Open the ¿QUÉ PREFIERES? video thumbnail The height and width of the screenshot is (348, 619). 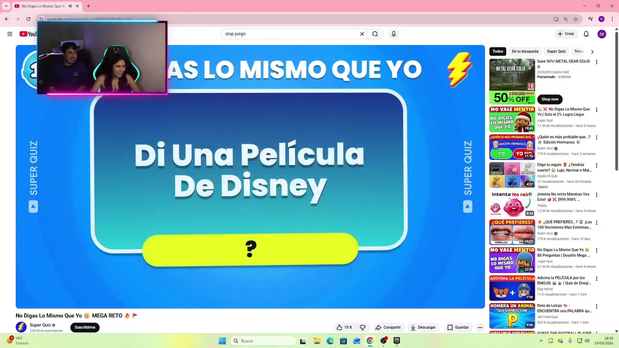[512, 232]
